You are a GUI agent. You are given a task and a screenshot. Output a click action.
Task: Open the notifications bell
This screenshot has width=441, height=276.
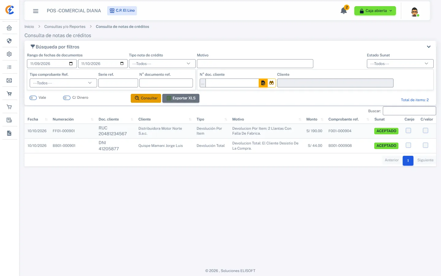[344, 11]
